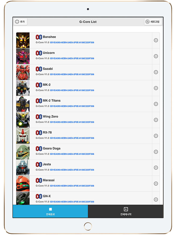The image size is (176, 235).
Task: Open settings gear for RX-78
Action: tap(156, 136)
